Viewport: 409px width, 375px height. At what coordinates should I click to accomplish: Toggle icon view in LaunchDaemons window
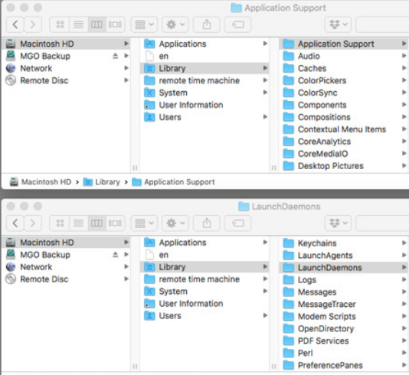tap(60, 223)
